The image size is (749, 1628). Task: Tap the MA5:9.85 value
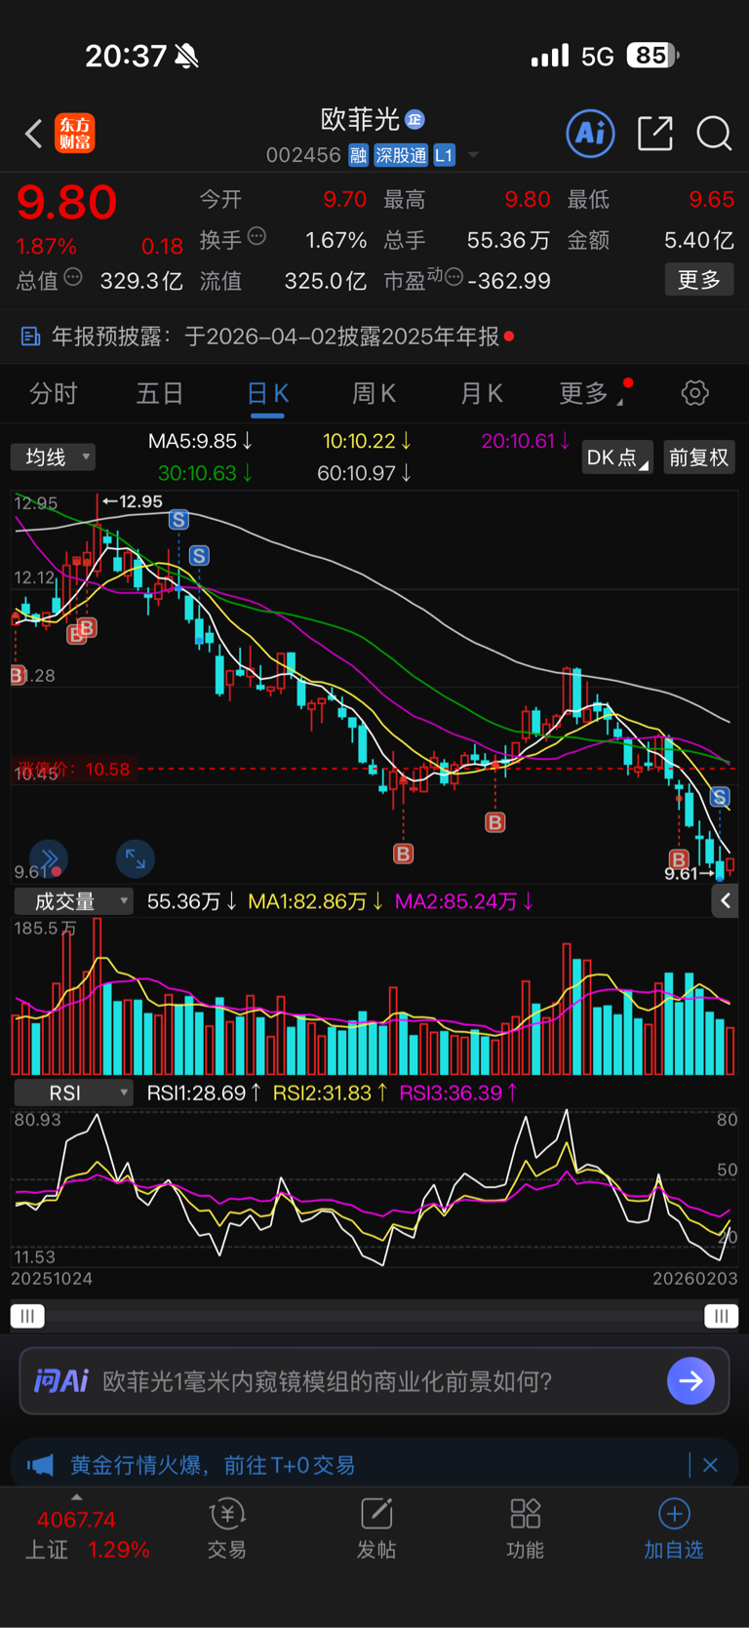(x=200, y=441)
